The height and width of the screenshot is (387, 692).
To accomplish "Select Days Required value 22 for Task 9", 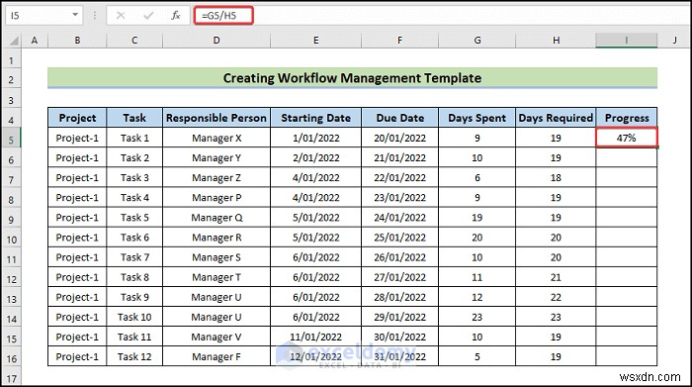I will pos(556,297).
